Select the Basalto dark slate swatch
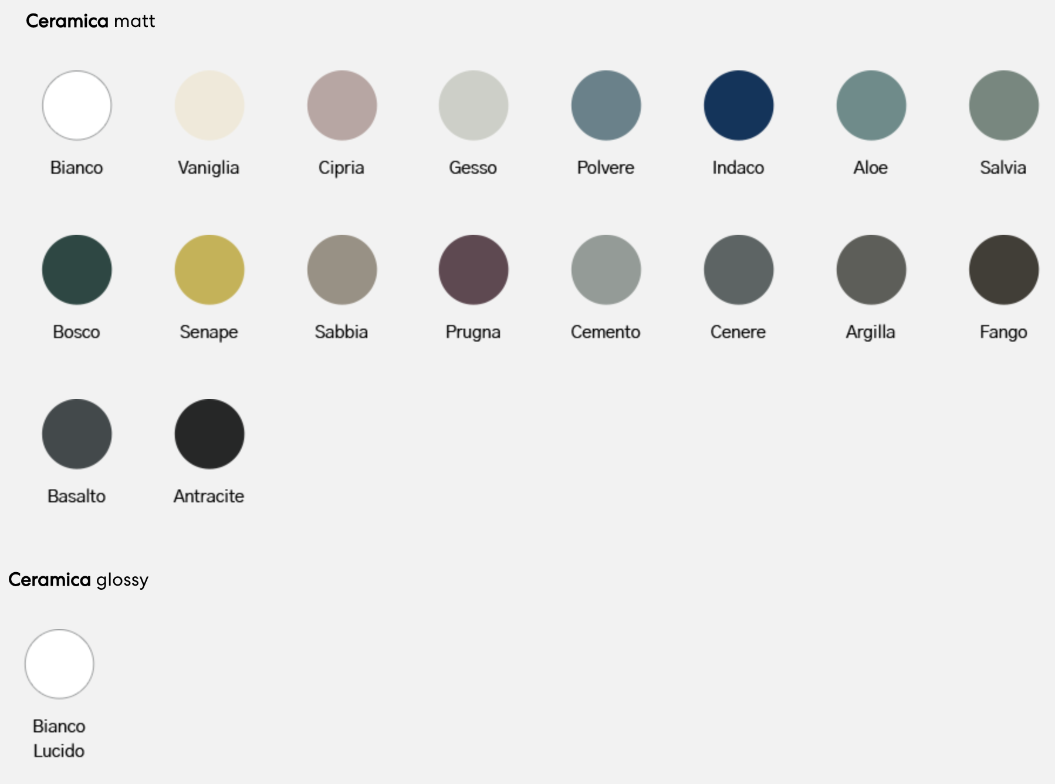 [x=77, y=434]
